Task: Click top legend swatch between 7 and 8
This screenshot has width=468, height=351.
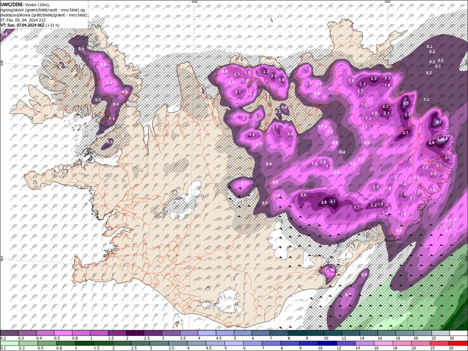Action: [278, 333]
